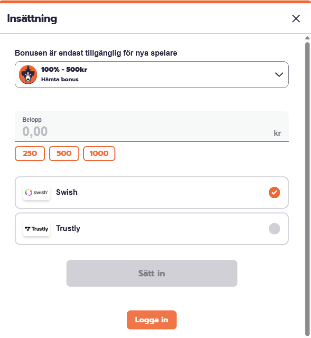Viewport: 311px width, 338px height.
Task: Pick the 1000 quick amount
Action: pyautogui.click(x=99, y=154)
